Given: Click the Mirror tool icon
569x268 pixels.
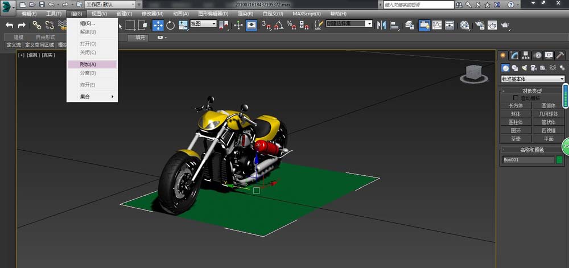Looking at the screenshot, I should pyautogui.click(x=381, y=25).
